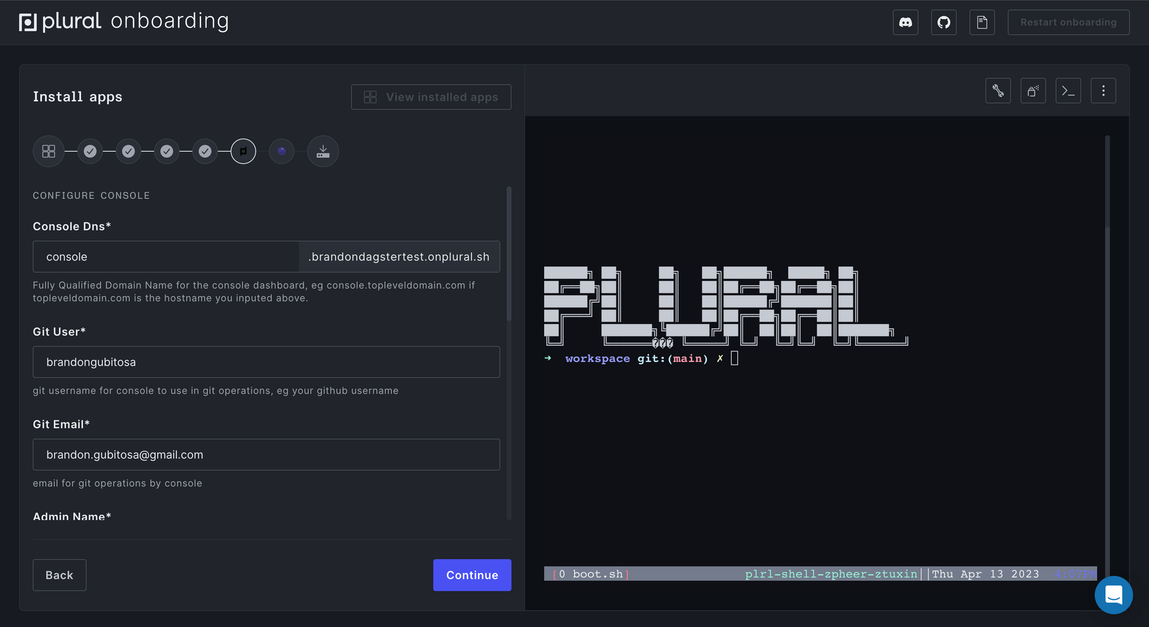Image resolution: width=1149 pixels, height=627 pixels.
Task: Select the second completed checkmark step
Action: pyautogui.click(x=129, y=151)
